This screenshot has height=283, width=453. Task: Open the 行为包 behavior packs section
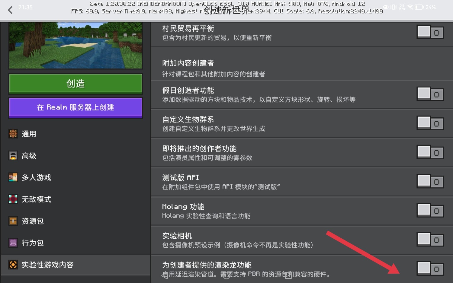[75, 243]
